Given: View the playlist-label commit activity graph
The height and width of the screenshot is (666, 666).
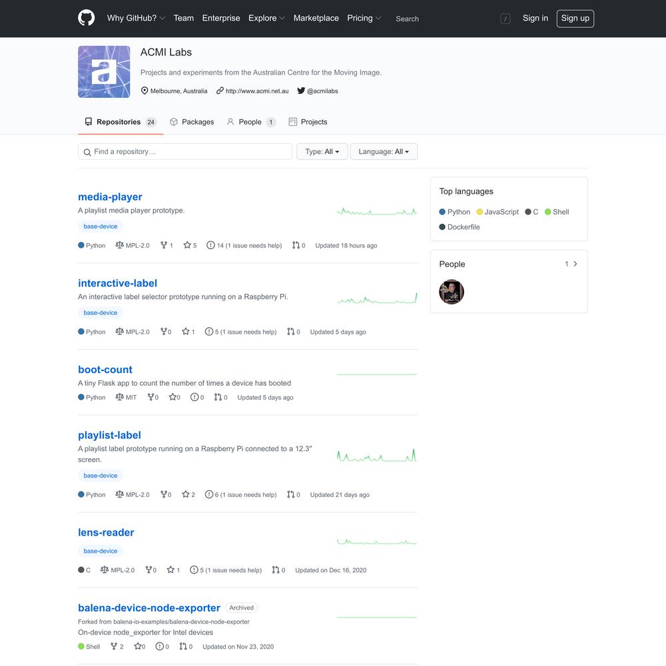Looking at the screenshot, I should [x=377, y=456].
